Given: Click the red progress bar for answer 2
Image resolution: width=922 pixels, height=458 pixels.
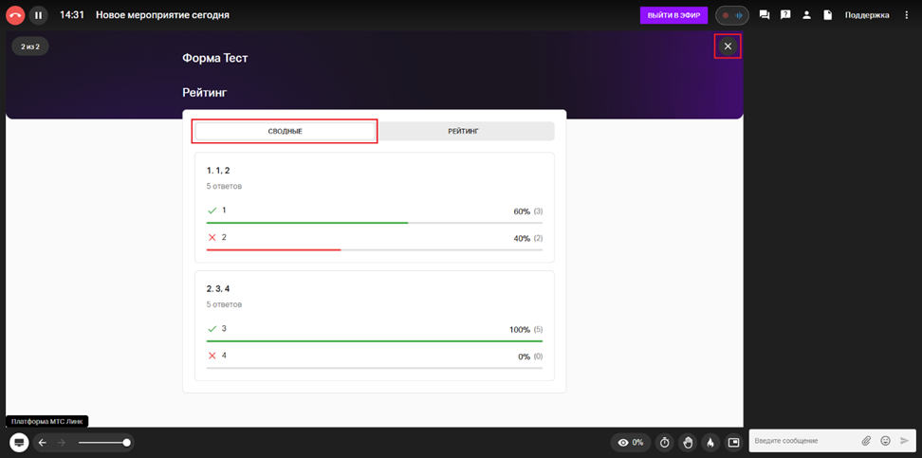Looking at the screenshot, I should 273,250.
